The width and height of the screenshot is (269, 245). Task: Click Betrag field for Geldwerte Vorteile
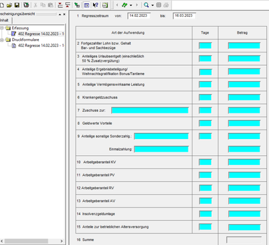(244, 124)
